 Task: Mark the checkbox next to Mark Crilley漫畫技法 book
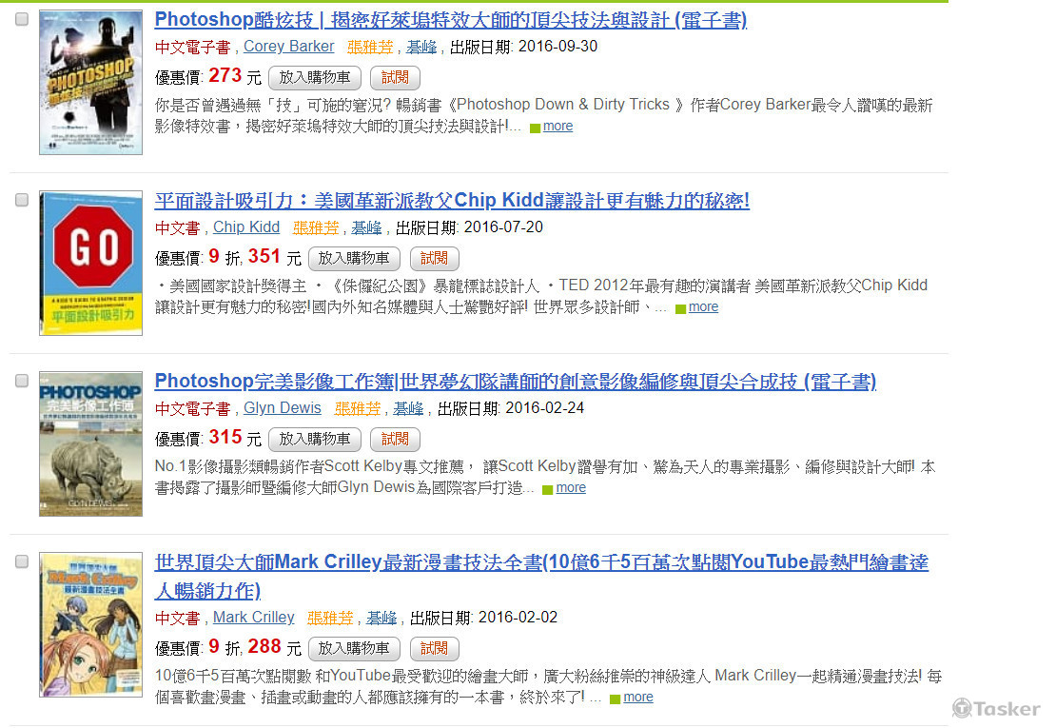[x=22, y=561]
